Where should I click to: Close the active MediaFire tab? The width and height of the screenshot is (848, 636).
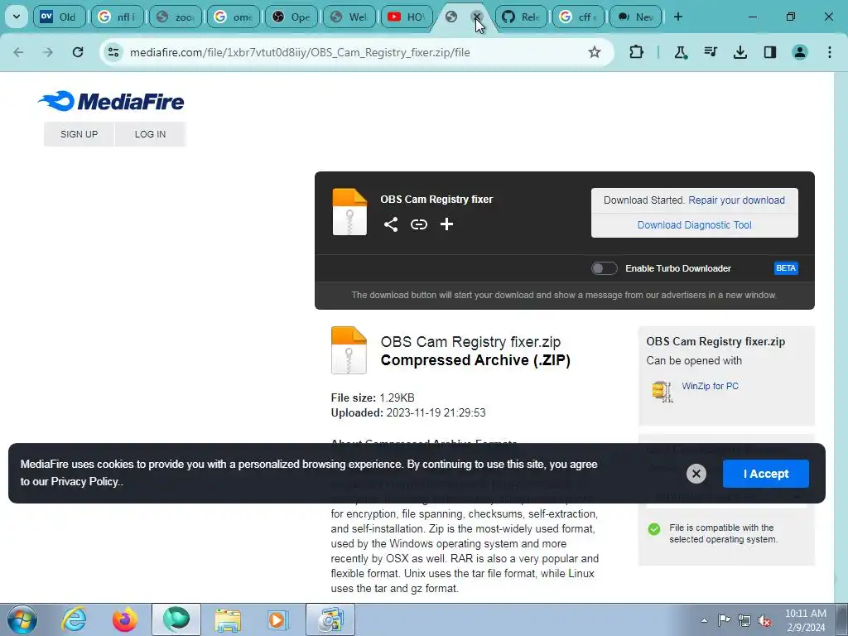(476, 17)
